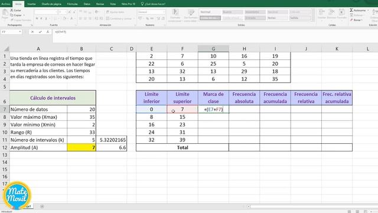Viewport: 378px width, 213px height.
Task: Switch to the Datos tab
Action: click(87, 4)
